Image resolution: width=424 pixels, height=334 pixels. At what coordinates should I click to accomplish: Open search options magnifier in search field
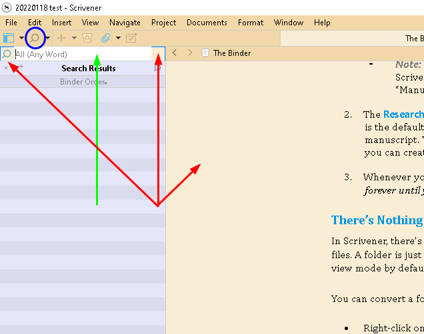pyautogui.click(x=7, y=54)
